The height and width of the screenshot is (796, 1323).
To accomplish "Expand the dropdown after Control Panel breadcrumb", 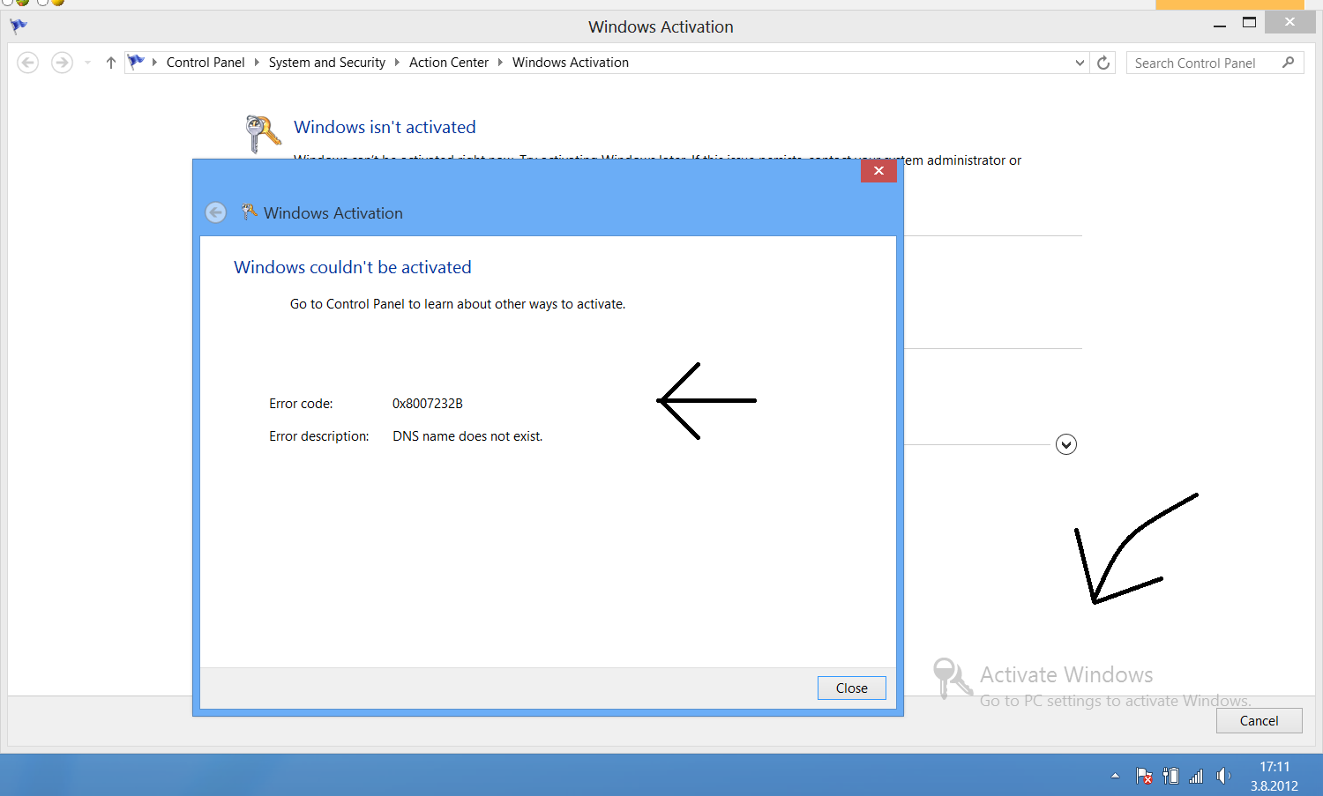I will [257, 63].
